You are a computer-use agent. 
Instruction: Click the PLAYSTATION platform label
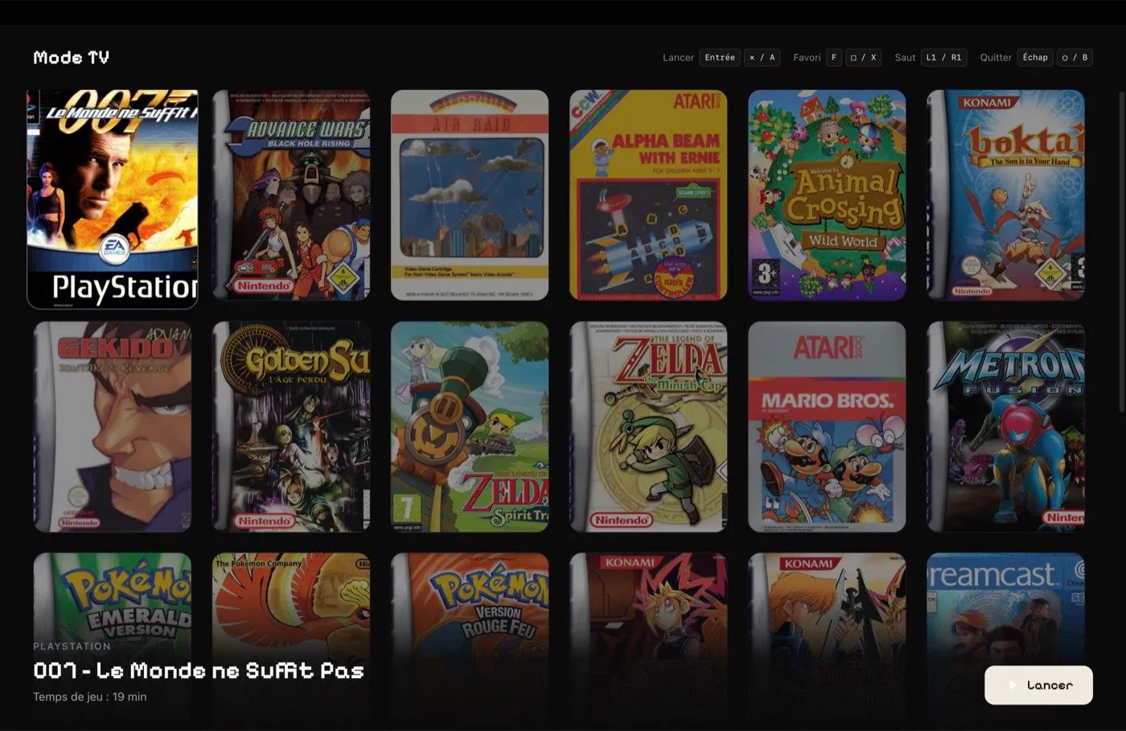[x=72, y=646]
